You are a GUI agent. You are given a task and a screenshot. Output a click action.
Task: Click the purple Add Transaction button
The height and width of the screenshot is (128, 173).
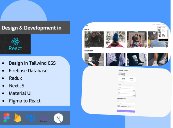pos(126,111)
